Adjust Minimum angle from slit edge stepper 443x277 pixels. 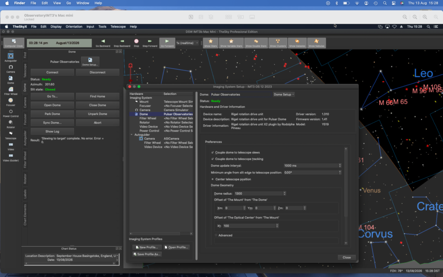point(340,172)
